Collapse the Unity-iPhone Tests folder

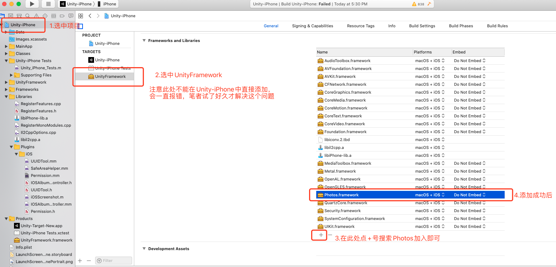(x=6, y=61)
